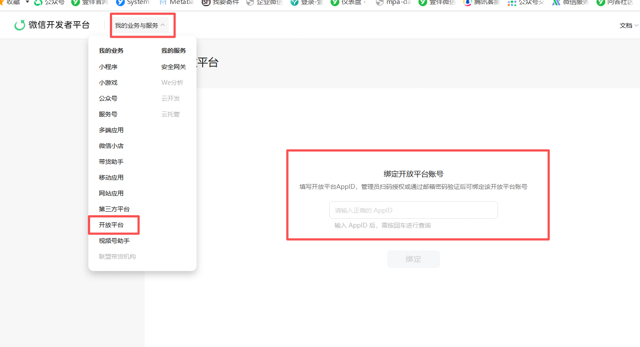The width and height of the screenshot is (640, 347).
Task: Collapse the 我的业务与服务 dropdown
Action: (x=140, y=25)
